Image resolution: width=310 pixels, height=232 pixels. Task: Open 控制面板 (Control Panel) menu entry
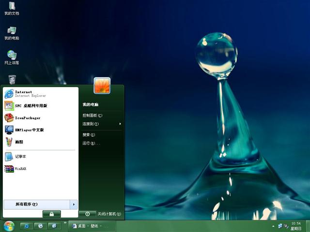coord(92,116)
